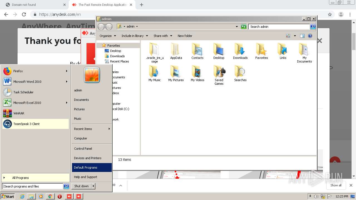The width and height of the screenshot is (356, 200).
Task: Expand the Include in library dropdown
Action: pyautogui.click(x=135, y=36)
